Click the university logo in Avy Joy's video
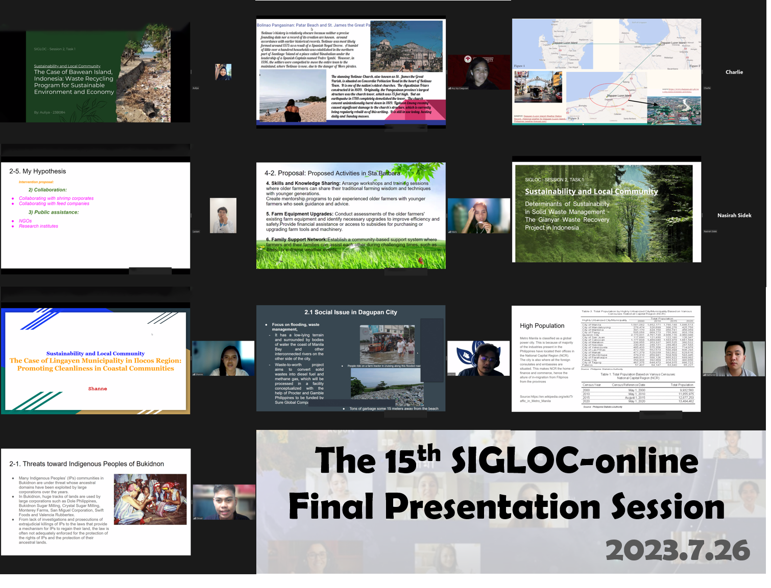 pyautogui.click(x=468, y=60)
